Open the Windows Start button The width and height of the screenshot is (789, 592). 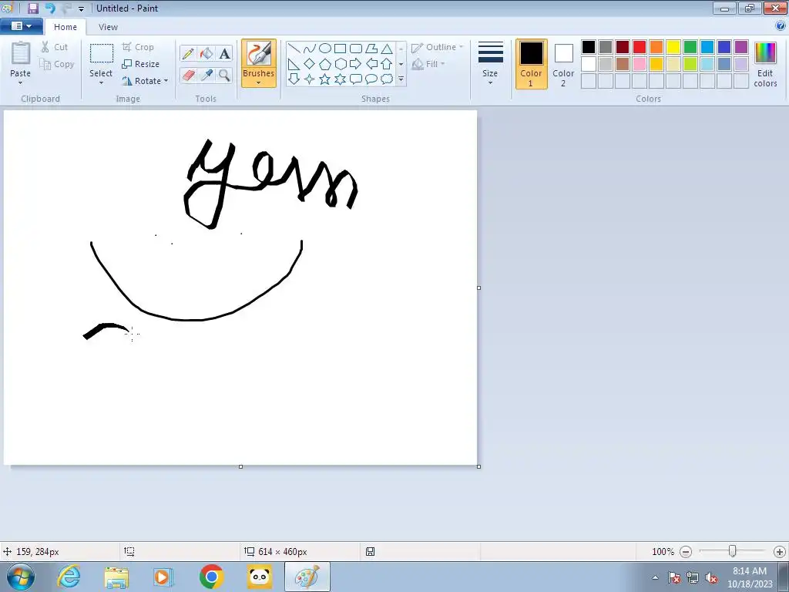coord(19,577)
